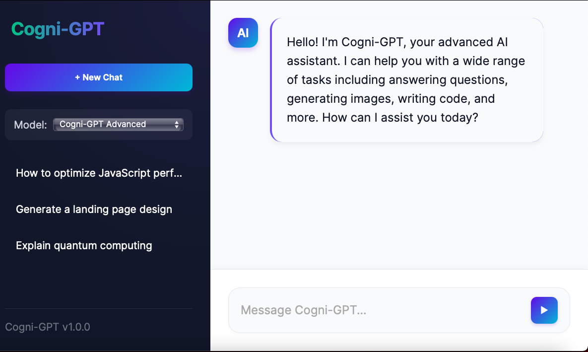Image resolution: width=588 pixels, height=352 pixels.
Task: Click the AI avatar icon
Action: (243, 33)
